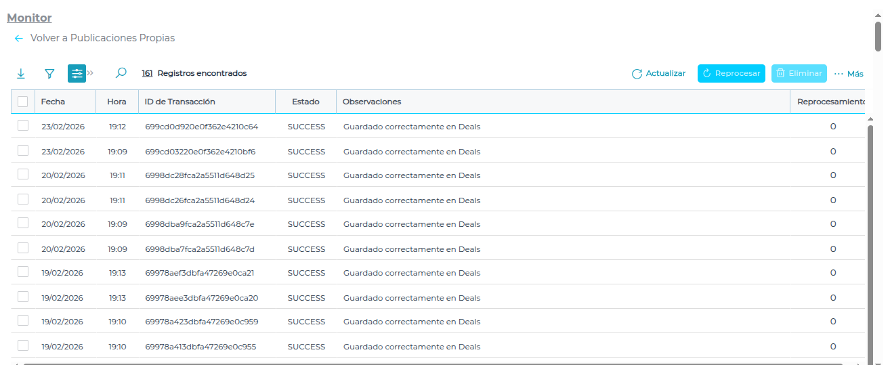The image size is (890, 365).
Task: Toggle the column settings sliders icon
Action: (77, 73)
